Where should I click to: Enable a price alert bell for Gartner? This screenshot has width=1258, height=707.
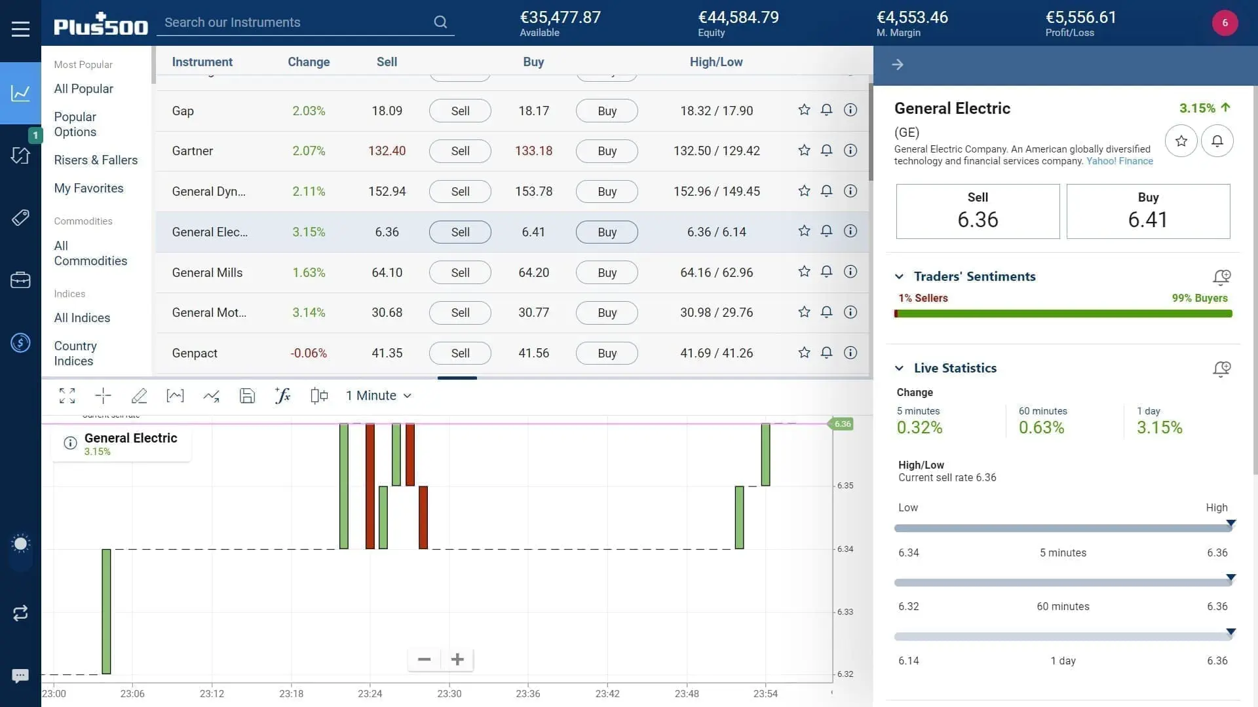click(x=826, y=151)
